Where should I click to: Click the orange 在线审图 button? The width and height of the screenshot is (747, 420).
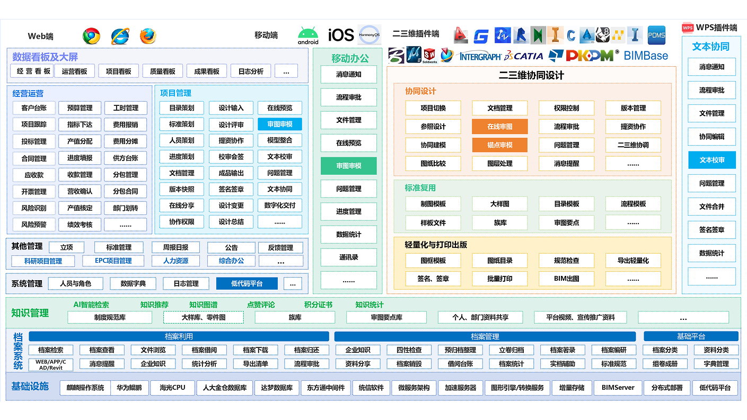[x=499, y=127]
